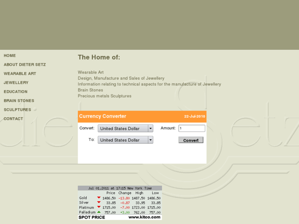Click the www.kitco.com link
Screen dimensions: 299x224
144,217
